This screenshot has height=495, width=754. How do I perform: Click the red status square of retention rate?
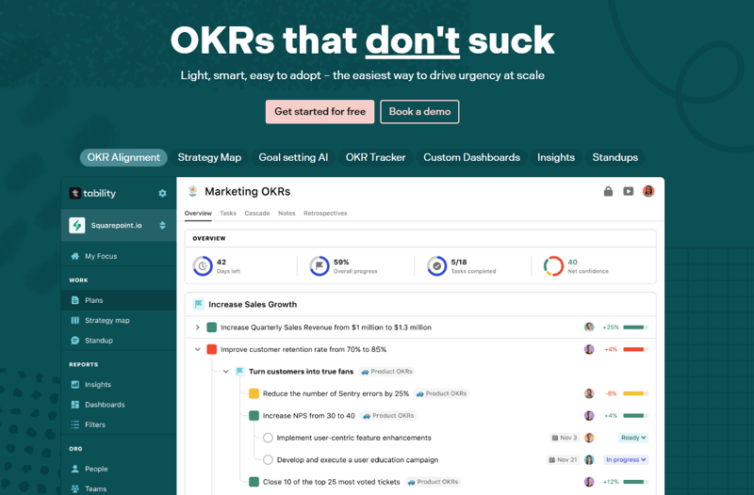[x=212, y=349]
